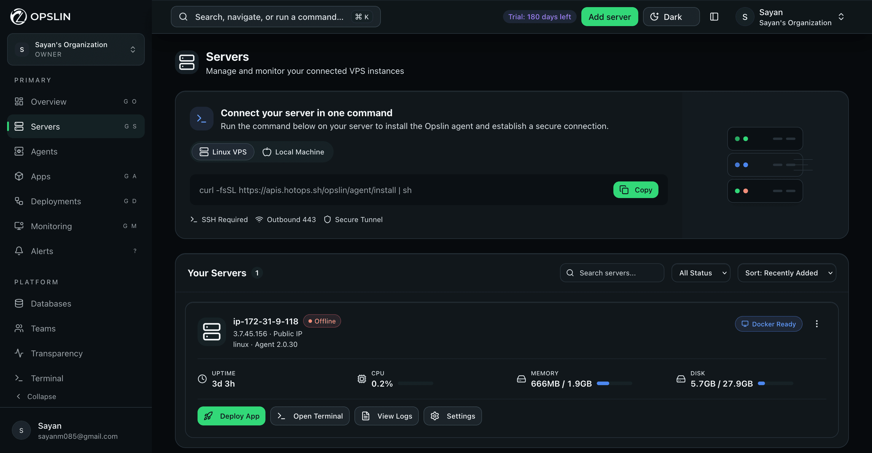Expand the Sayan's Organization switcher in sidebar

76,50
